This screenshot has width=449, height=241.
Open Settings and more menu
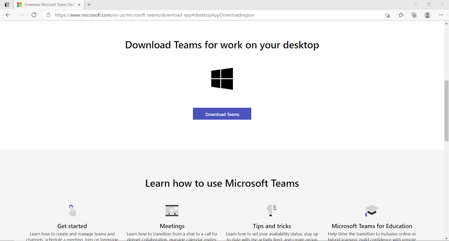pyautogui.click(x=441, y=15)
